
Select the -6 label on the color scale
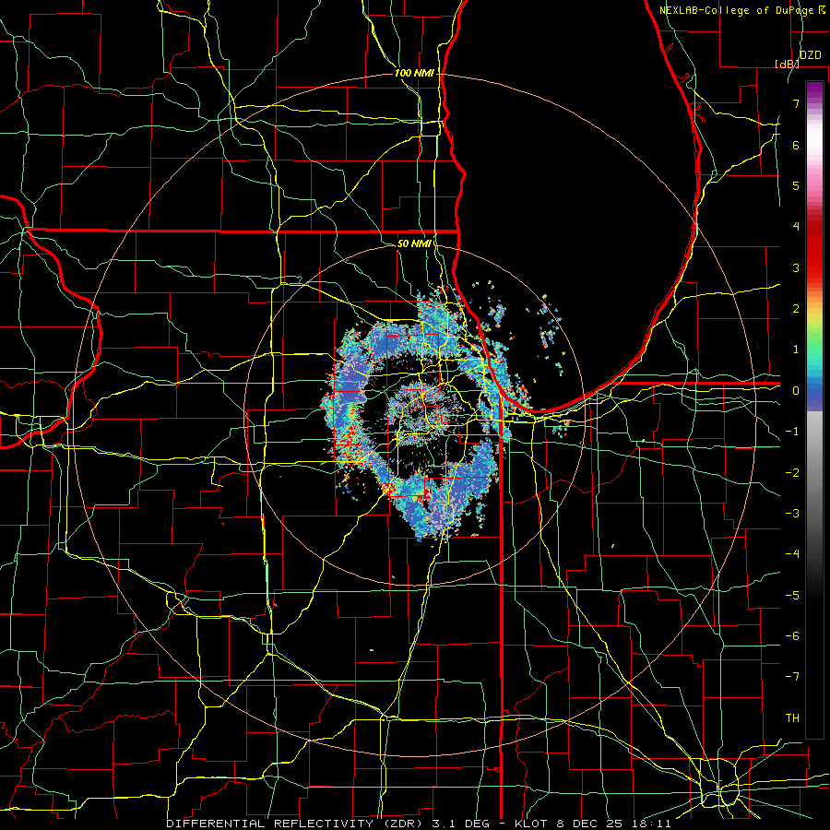pyautogui.click(x=792, y=636)
